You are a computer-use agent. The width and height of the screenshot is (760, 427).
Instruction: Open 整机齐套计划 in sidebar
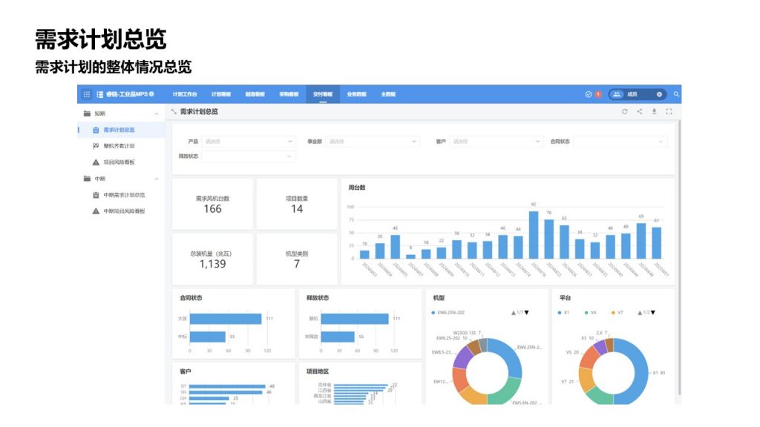[121, 146]
